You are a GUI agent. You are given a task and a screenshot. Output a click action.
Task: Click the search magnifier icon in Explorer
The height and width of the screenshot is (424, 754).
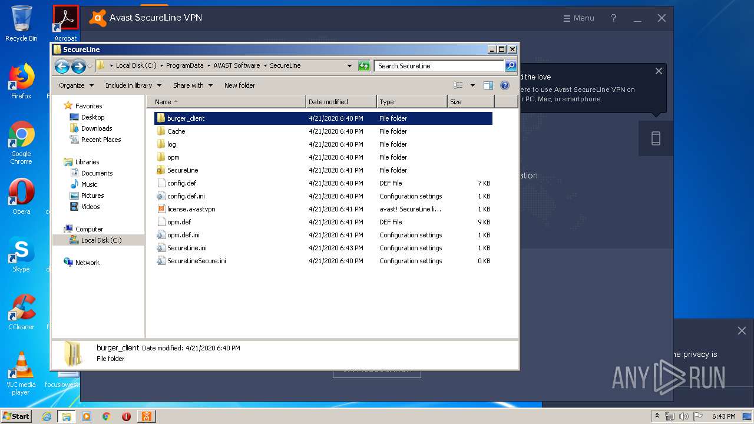(x=511, y=66)
